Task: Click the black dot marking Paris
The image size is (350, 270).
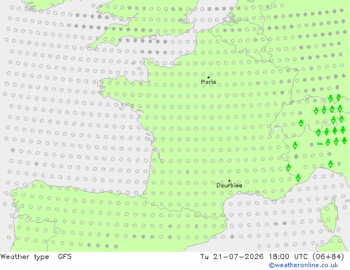Action: 209,77
